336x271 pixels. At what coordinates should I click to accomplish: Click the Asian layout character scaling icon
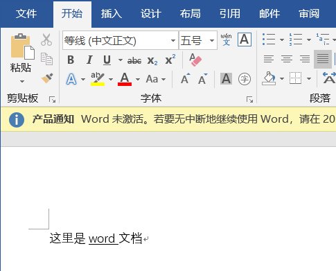click(329, 78)
